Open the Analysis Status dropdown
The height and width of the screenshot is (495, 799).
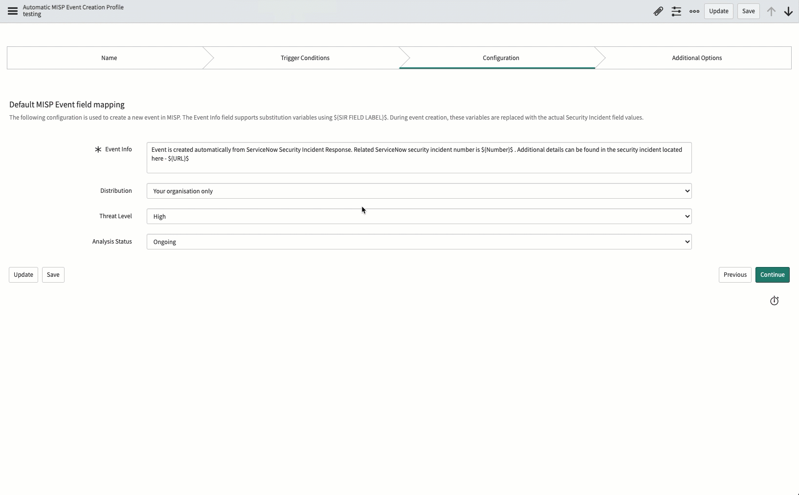[419, 242]
